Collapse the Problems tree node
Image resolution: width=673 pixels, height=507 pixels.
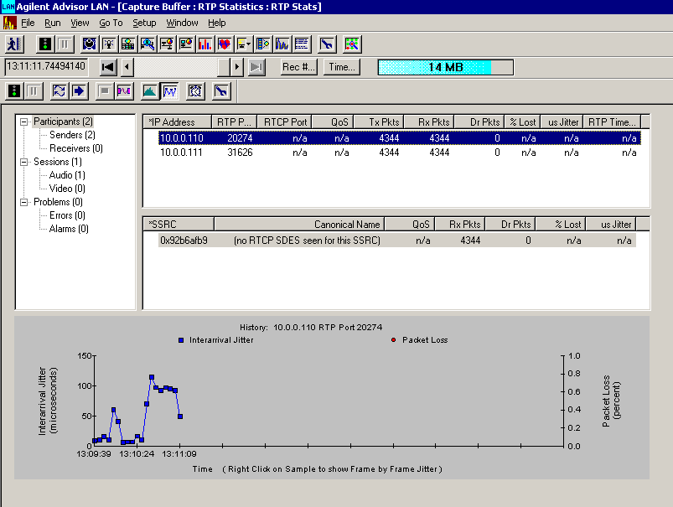click(x=24, y=202)
